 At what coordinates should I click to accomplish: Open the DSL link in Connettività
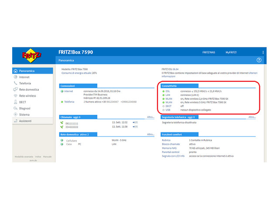pyautogui.click(x=167, y=91)
